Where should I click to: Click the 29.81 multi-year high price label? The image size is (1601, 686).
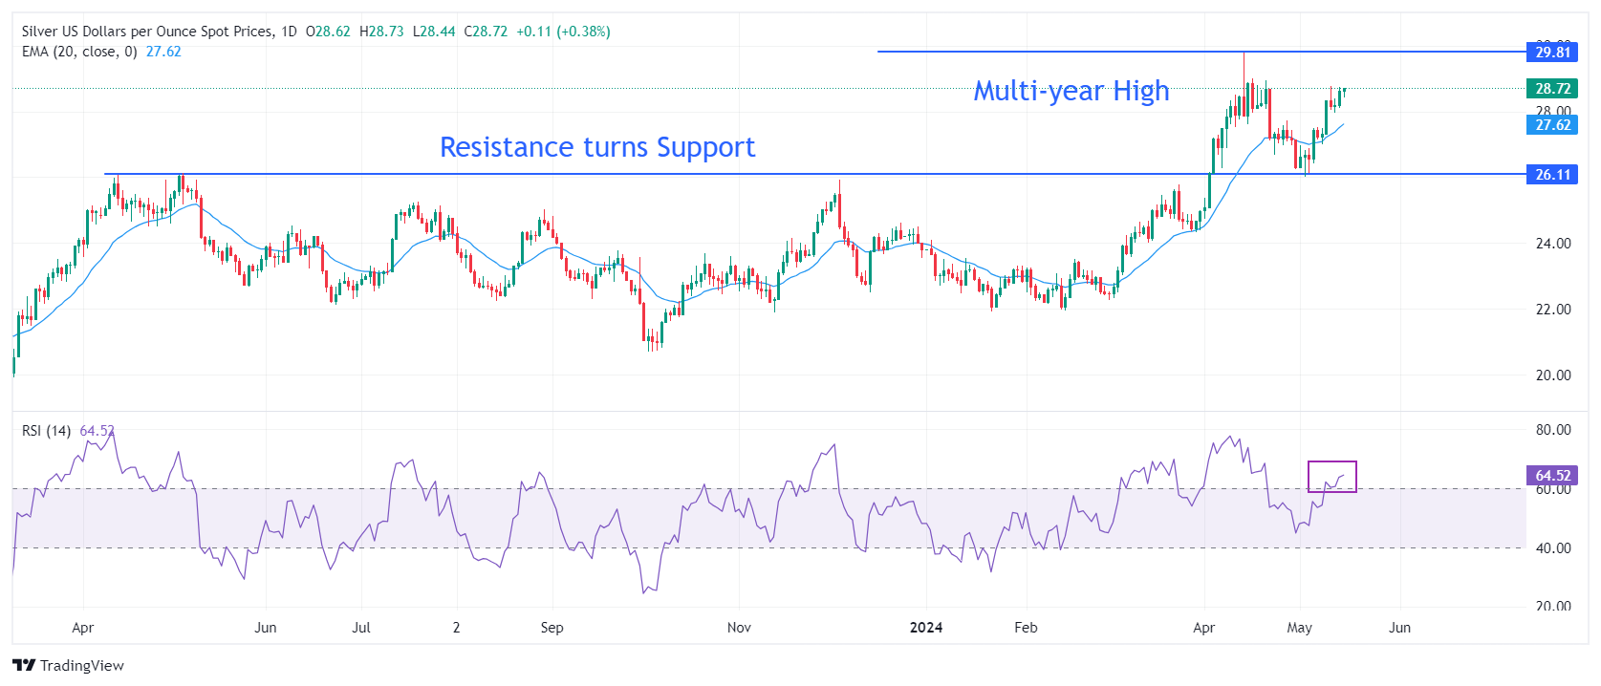[x=1552, y=52]
